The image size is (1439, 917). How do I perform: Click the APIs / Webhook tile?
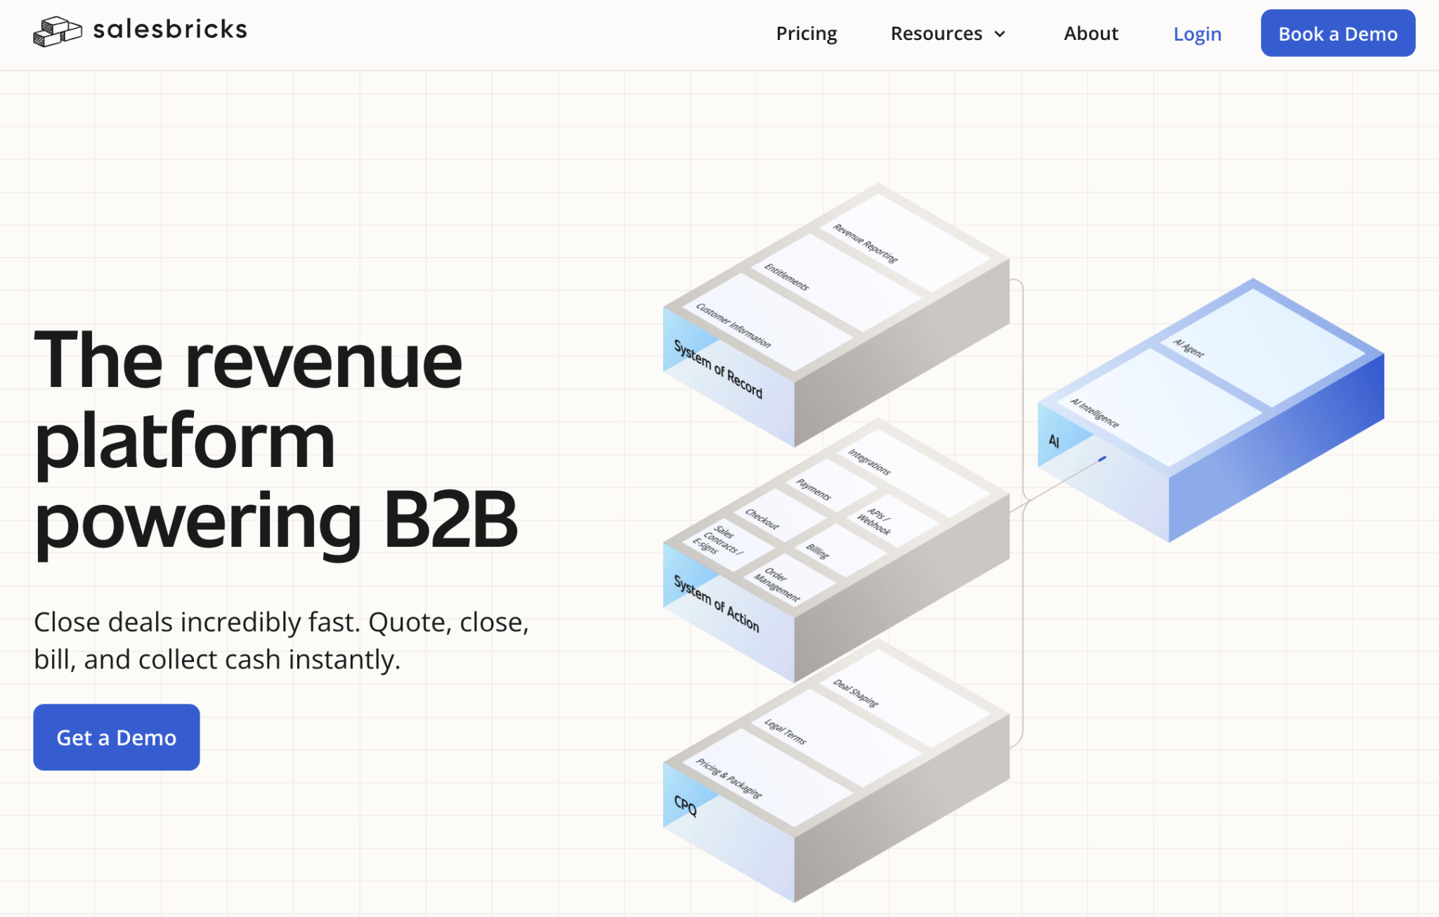point(892,519)
